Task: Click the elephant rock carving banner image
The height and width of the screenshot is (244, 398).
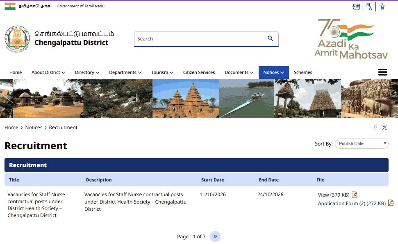Action: 366,98
